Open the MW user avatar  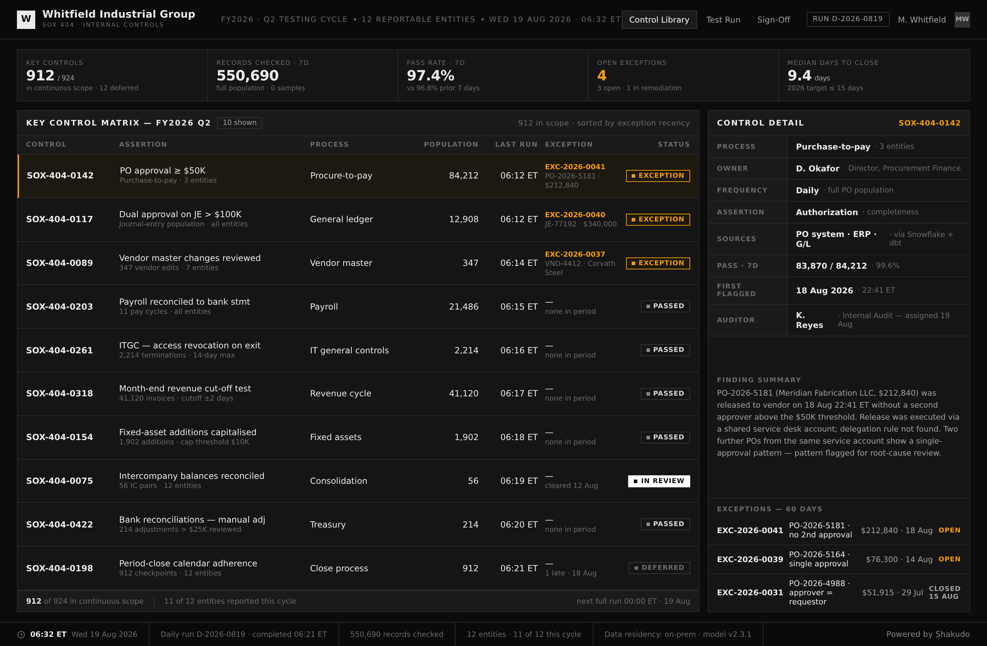[x=962, y=19]
